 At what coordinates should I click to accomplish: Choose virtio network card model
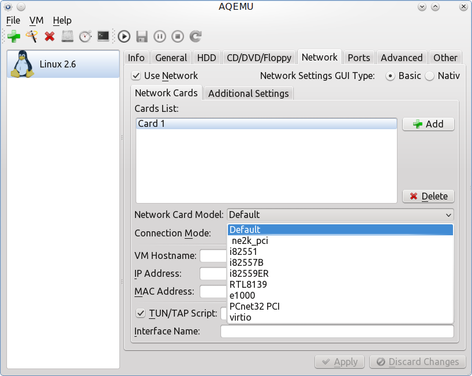pyautogui.click(x=340, y=317)
